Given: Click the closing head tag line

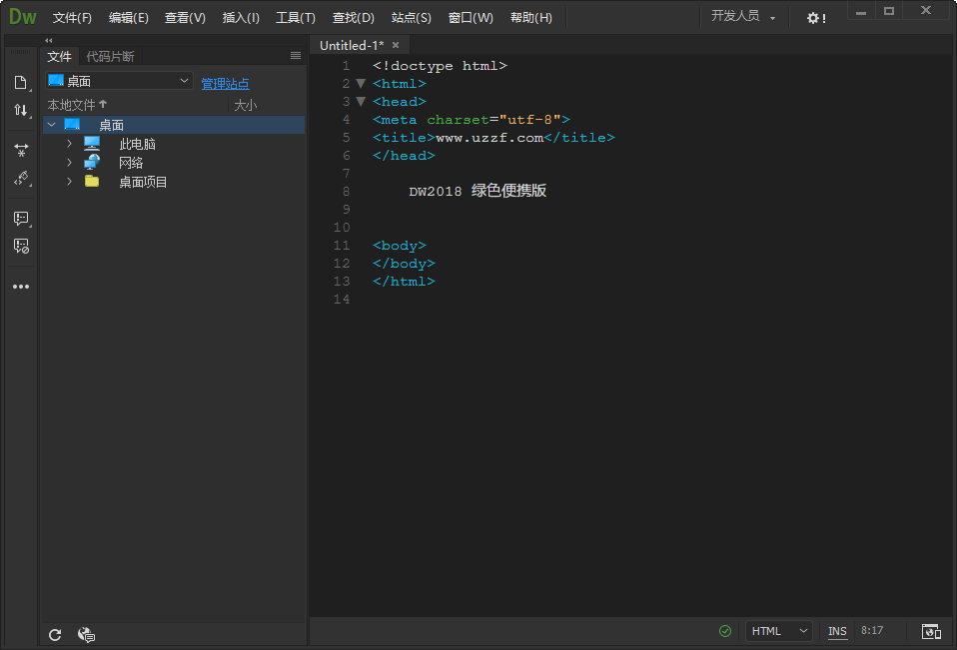Looking at the screenshot, I should [x=404, y=156].
